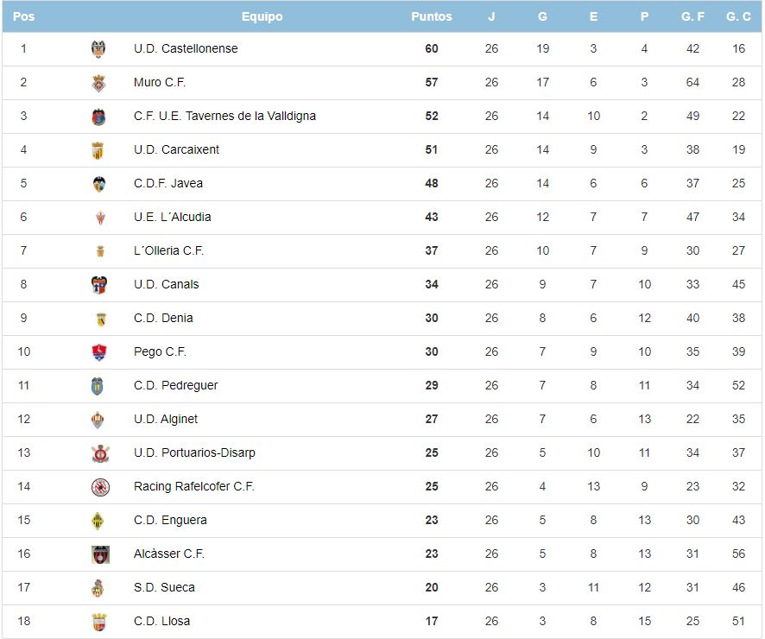Sort by G. F column header
Screen dimensions: 765x639
[x=692, y=16]
